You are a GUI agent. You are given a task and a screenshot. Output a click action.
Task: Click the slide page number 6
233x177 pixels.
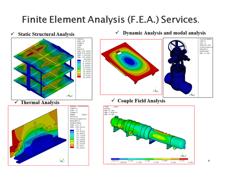(x=209, y=160)
